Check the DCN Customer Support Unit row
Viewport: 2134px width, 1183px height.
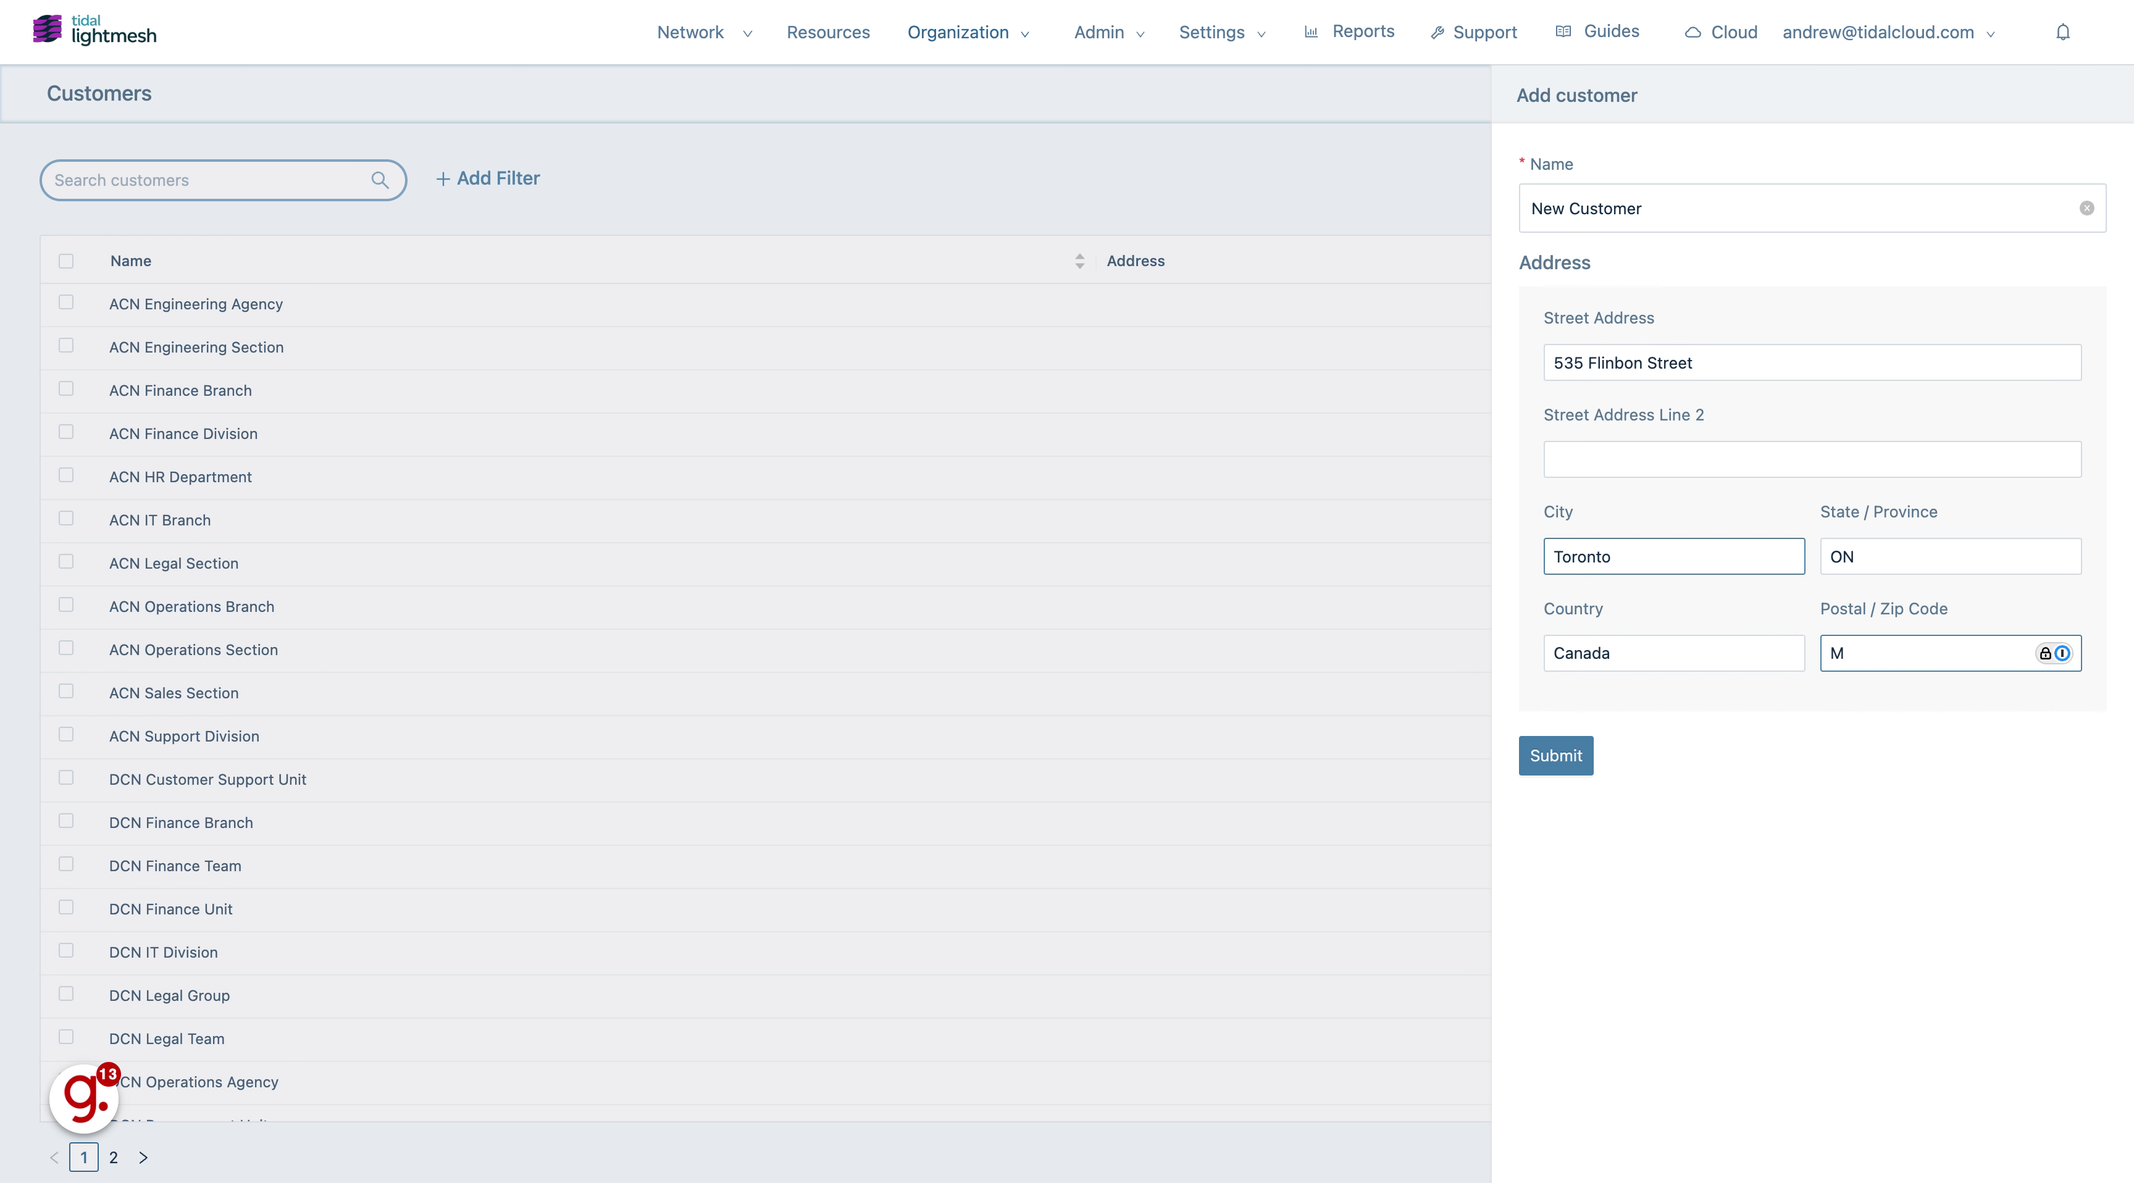pos(66,777)
